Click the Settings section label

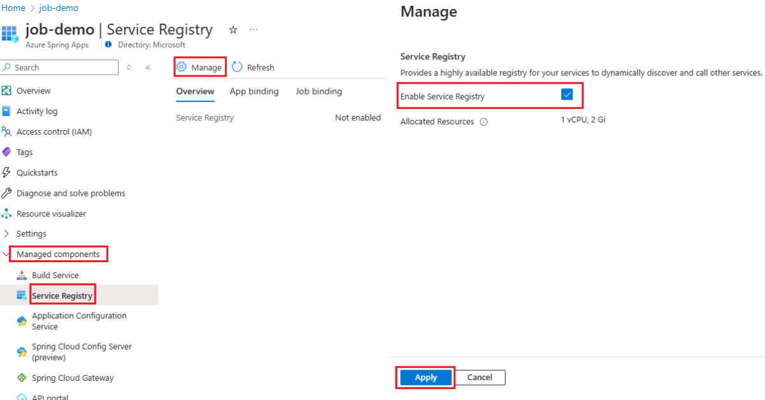click(31, 233)
